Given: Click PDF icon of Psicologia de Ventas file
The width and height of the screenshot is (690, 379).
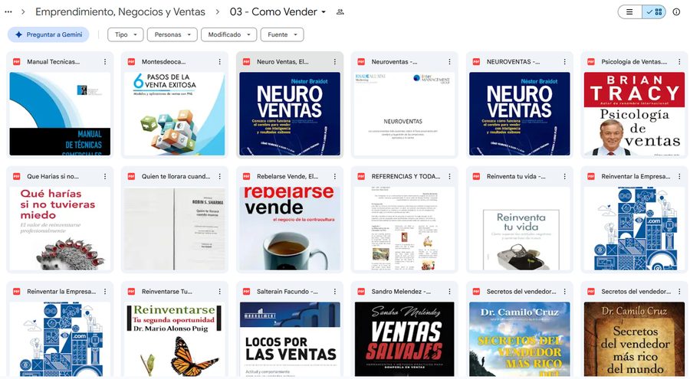Looking at the screenshot, I should point(591,62).
